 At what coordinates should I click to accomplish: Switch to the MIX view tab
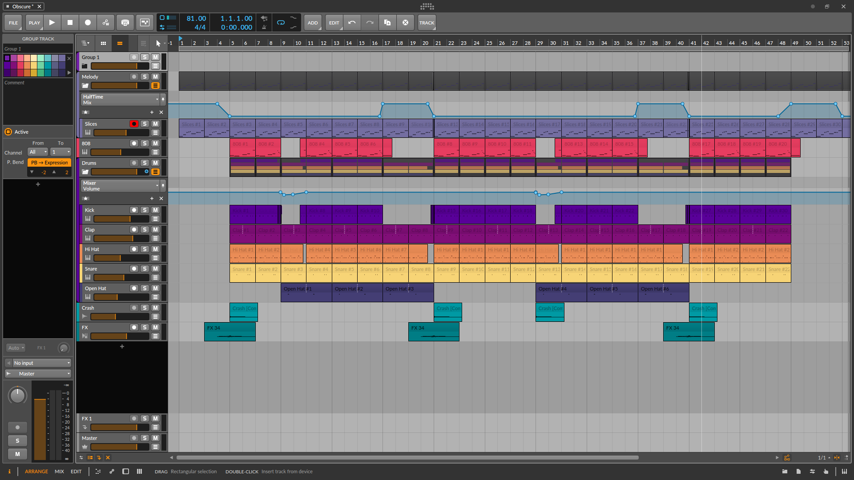tap(59, 472)
